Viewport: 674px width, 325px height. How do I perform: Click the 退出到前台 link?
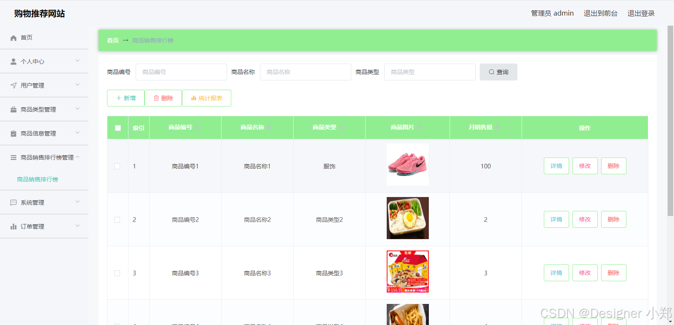(600, 13)
